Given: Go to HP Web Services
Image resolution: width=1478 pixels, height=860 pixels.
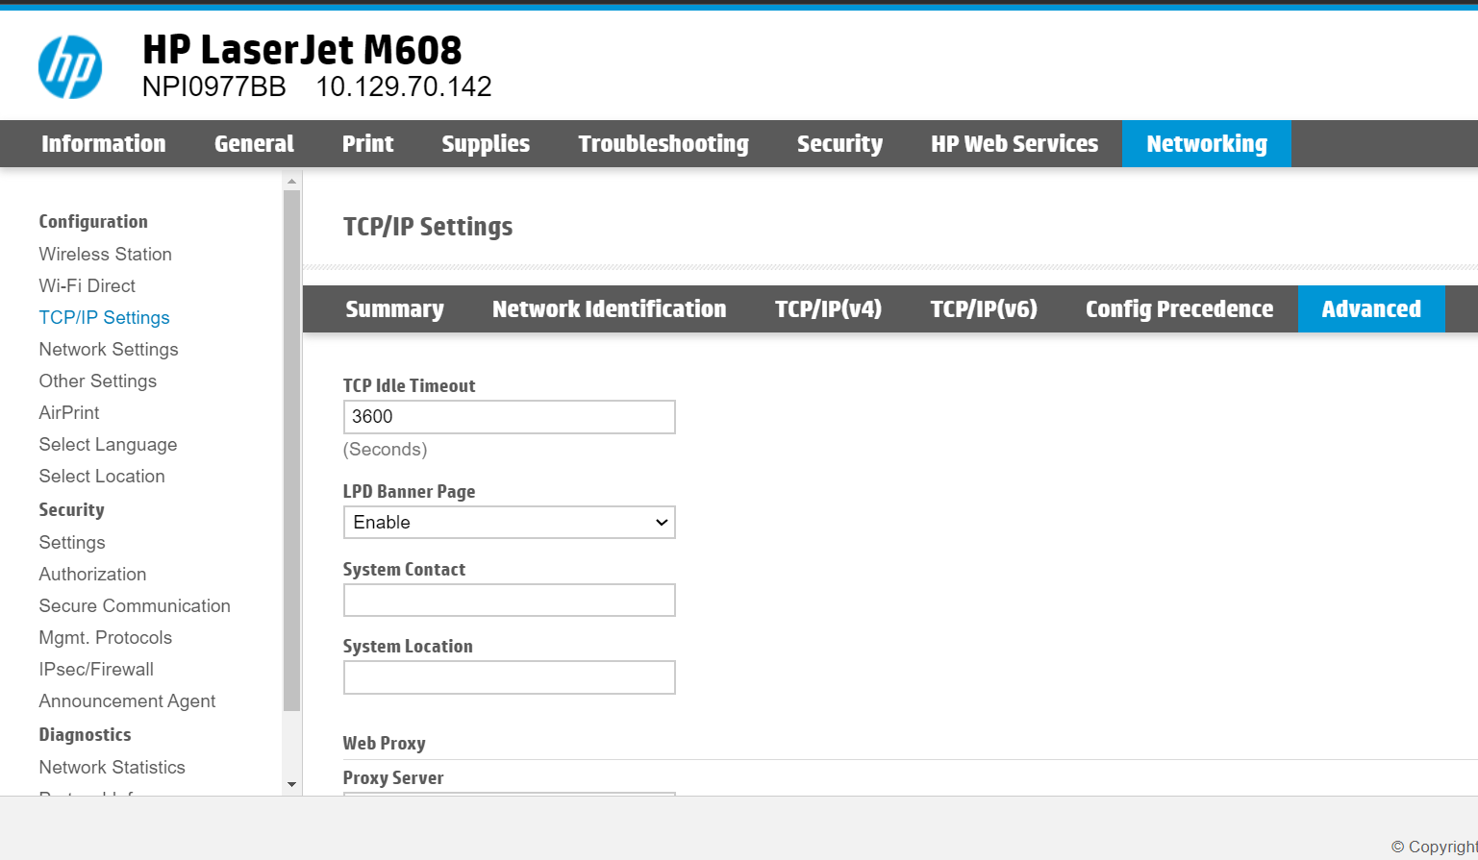Looking at the screenshot, I should tap(1015, 143).
